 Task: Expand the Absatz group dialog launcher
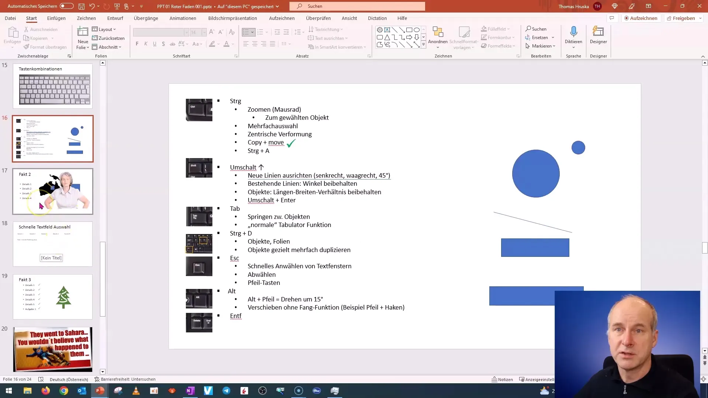[368, 56]
